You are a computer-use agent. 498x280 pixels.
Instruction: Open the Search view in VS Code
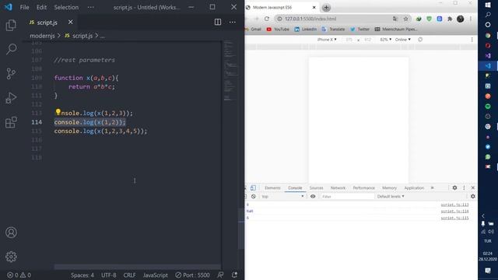tap(11, 49)
